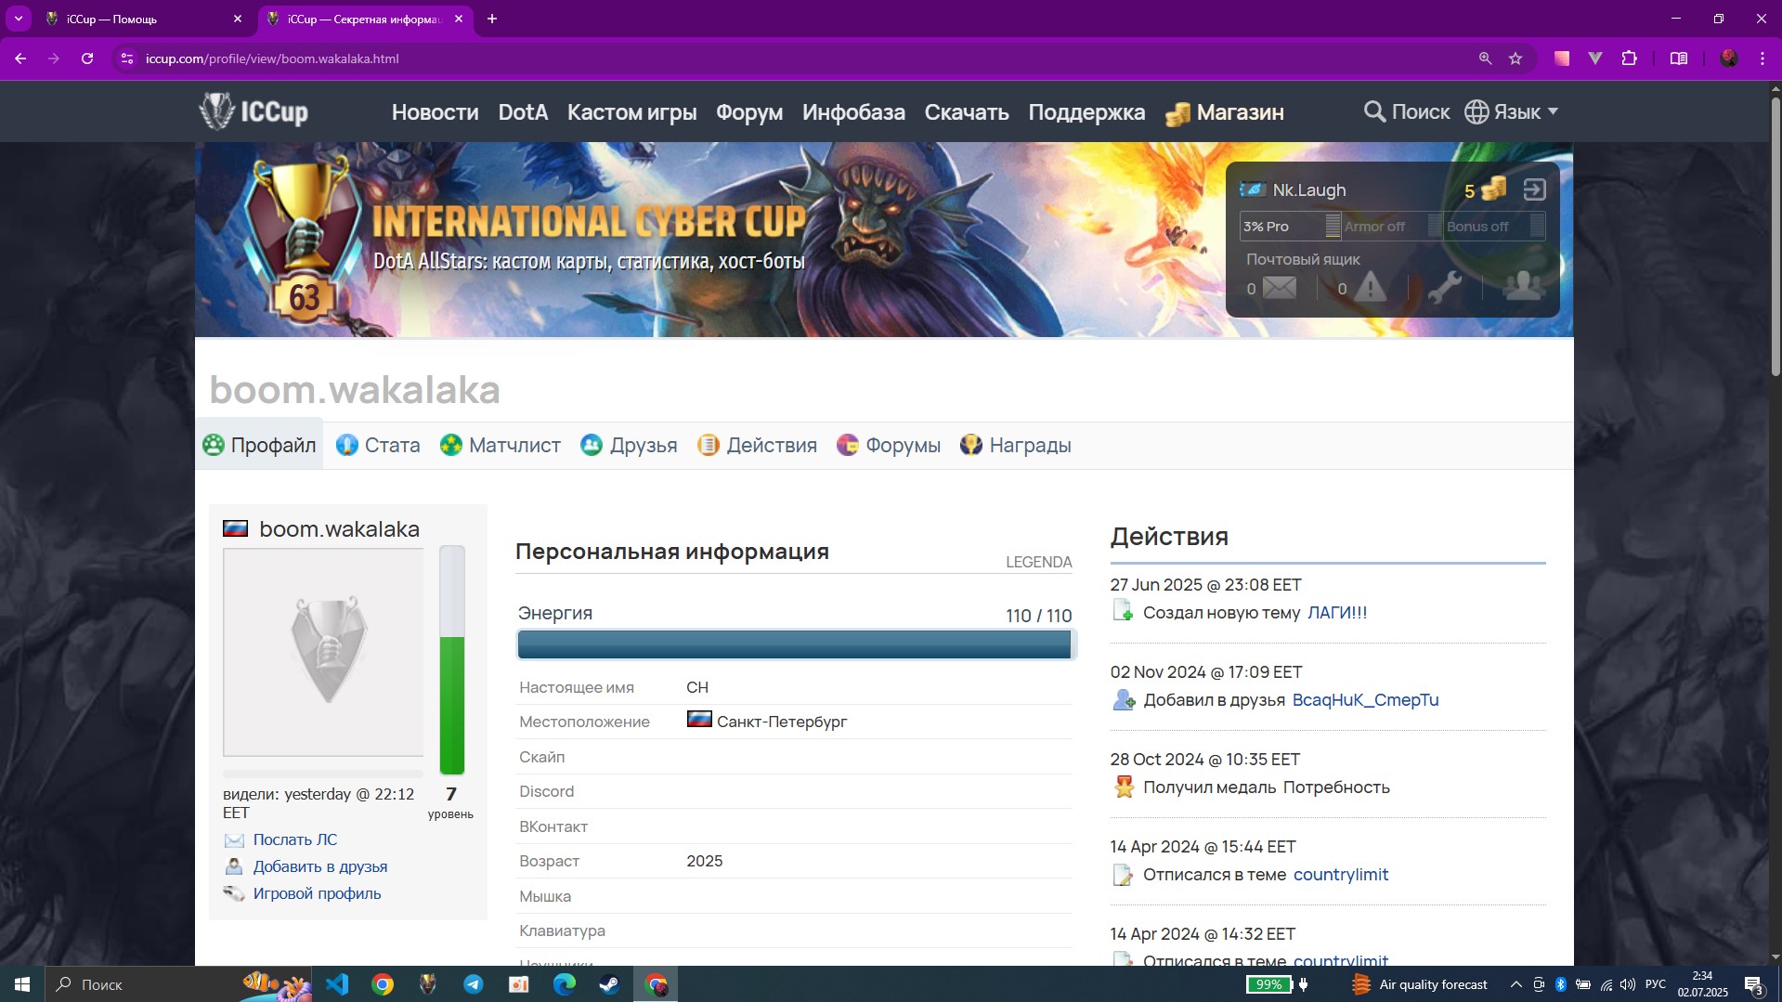This screenshot has height=1002, width=1782.
Task: Click the green level progress bar
Action: [x=452, y=660]
